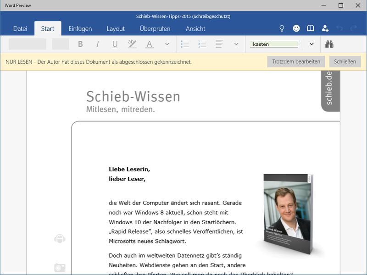367x275 pixels.
Task: Click the 'Mitlesen, mitreden.' subtitle
Action: point(121,109)
